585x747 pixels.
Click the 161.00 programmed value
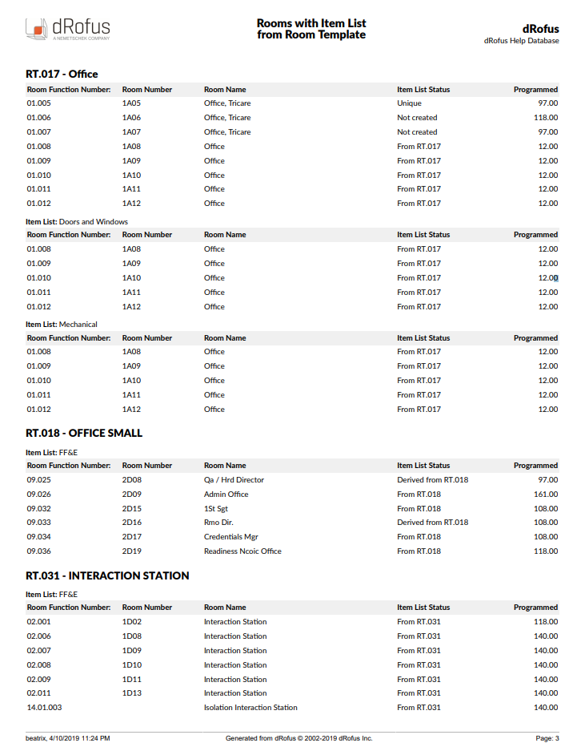pos(546,495)
